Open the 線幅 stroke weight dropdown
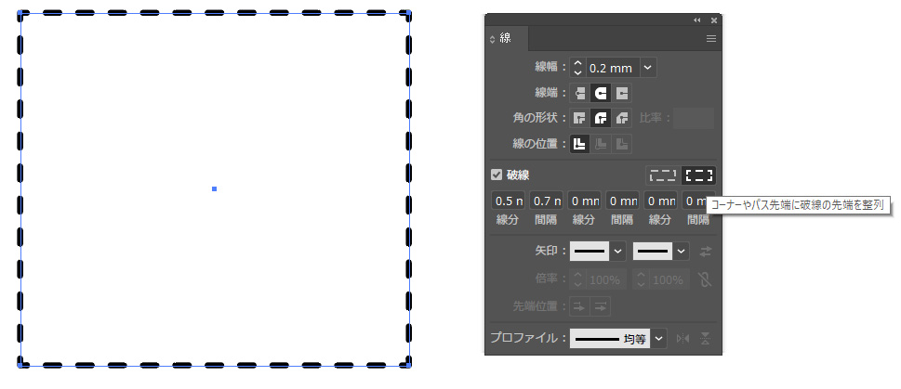 point(647,68)
